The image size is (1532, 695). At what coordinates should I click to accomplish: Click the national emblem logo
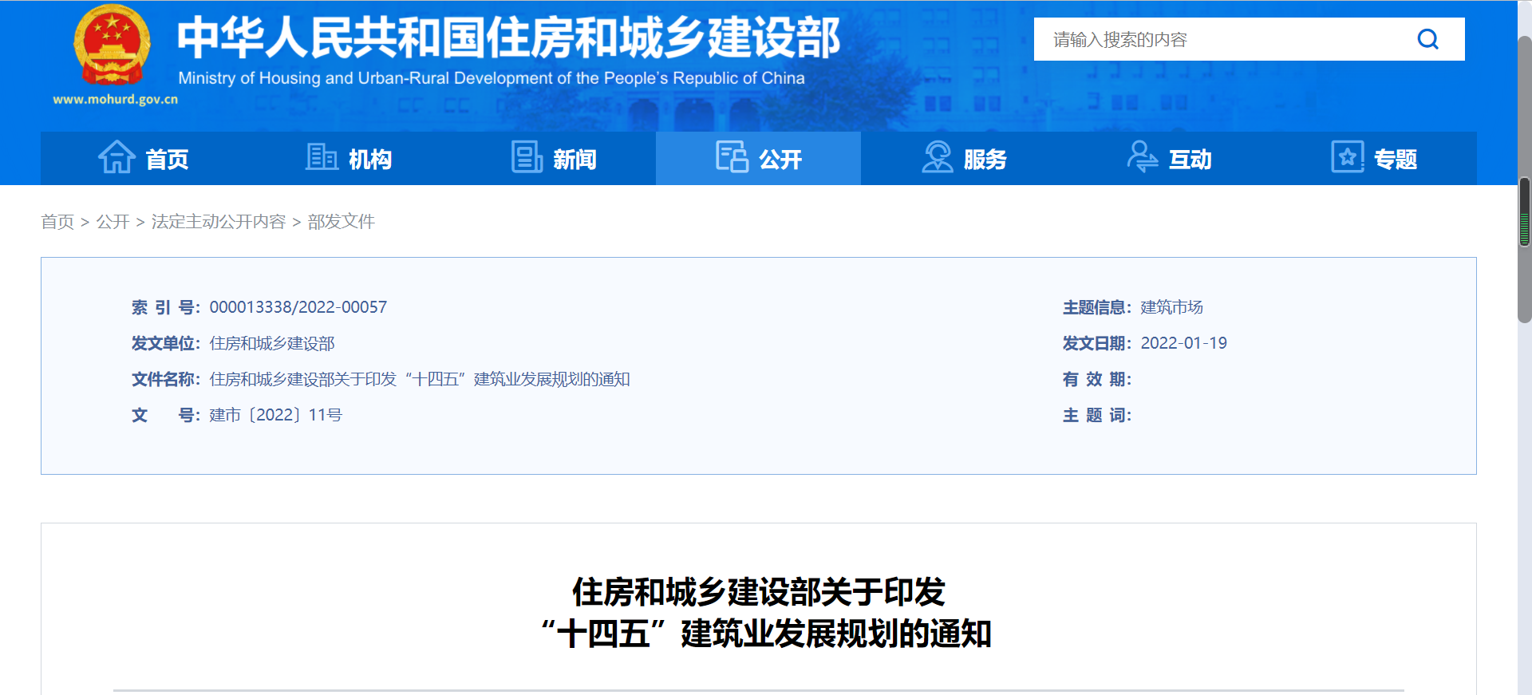tap(113, 45)
